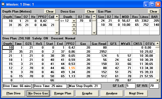162x99 pixels.
Task: Go to Next Dive
Action: 136,93
